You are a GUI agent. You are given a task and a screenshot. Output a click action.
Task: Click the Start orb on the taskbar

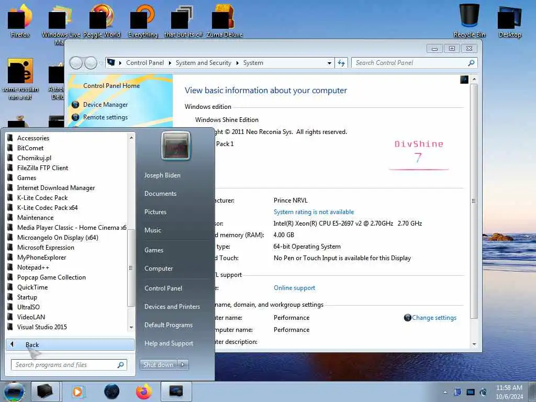point(13,392)
